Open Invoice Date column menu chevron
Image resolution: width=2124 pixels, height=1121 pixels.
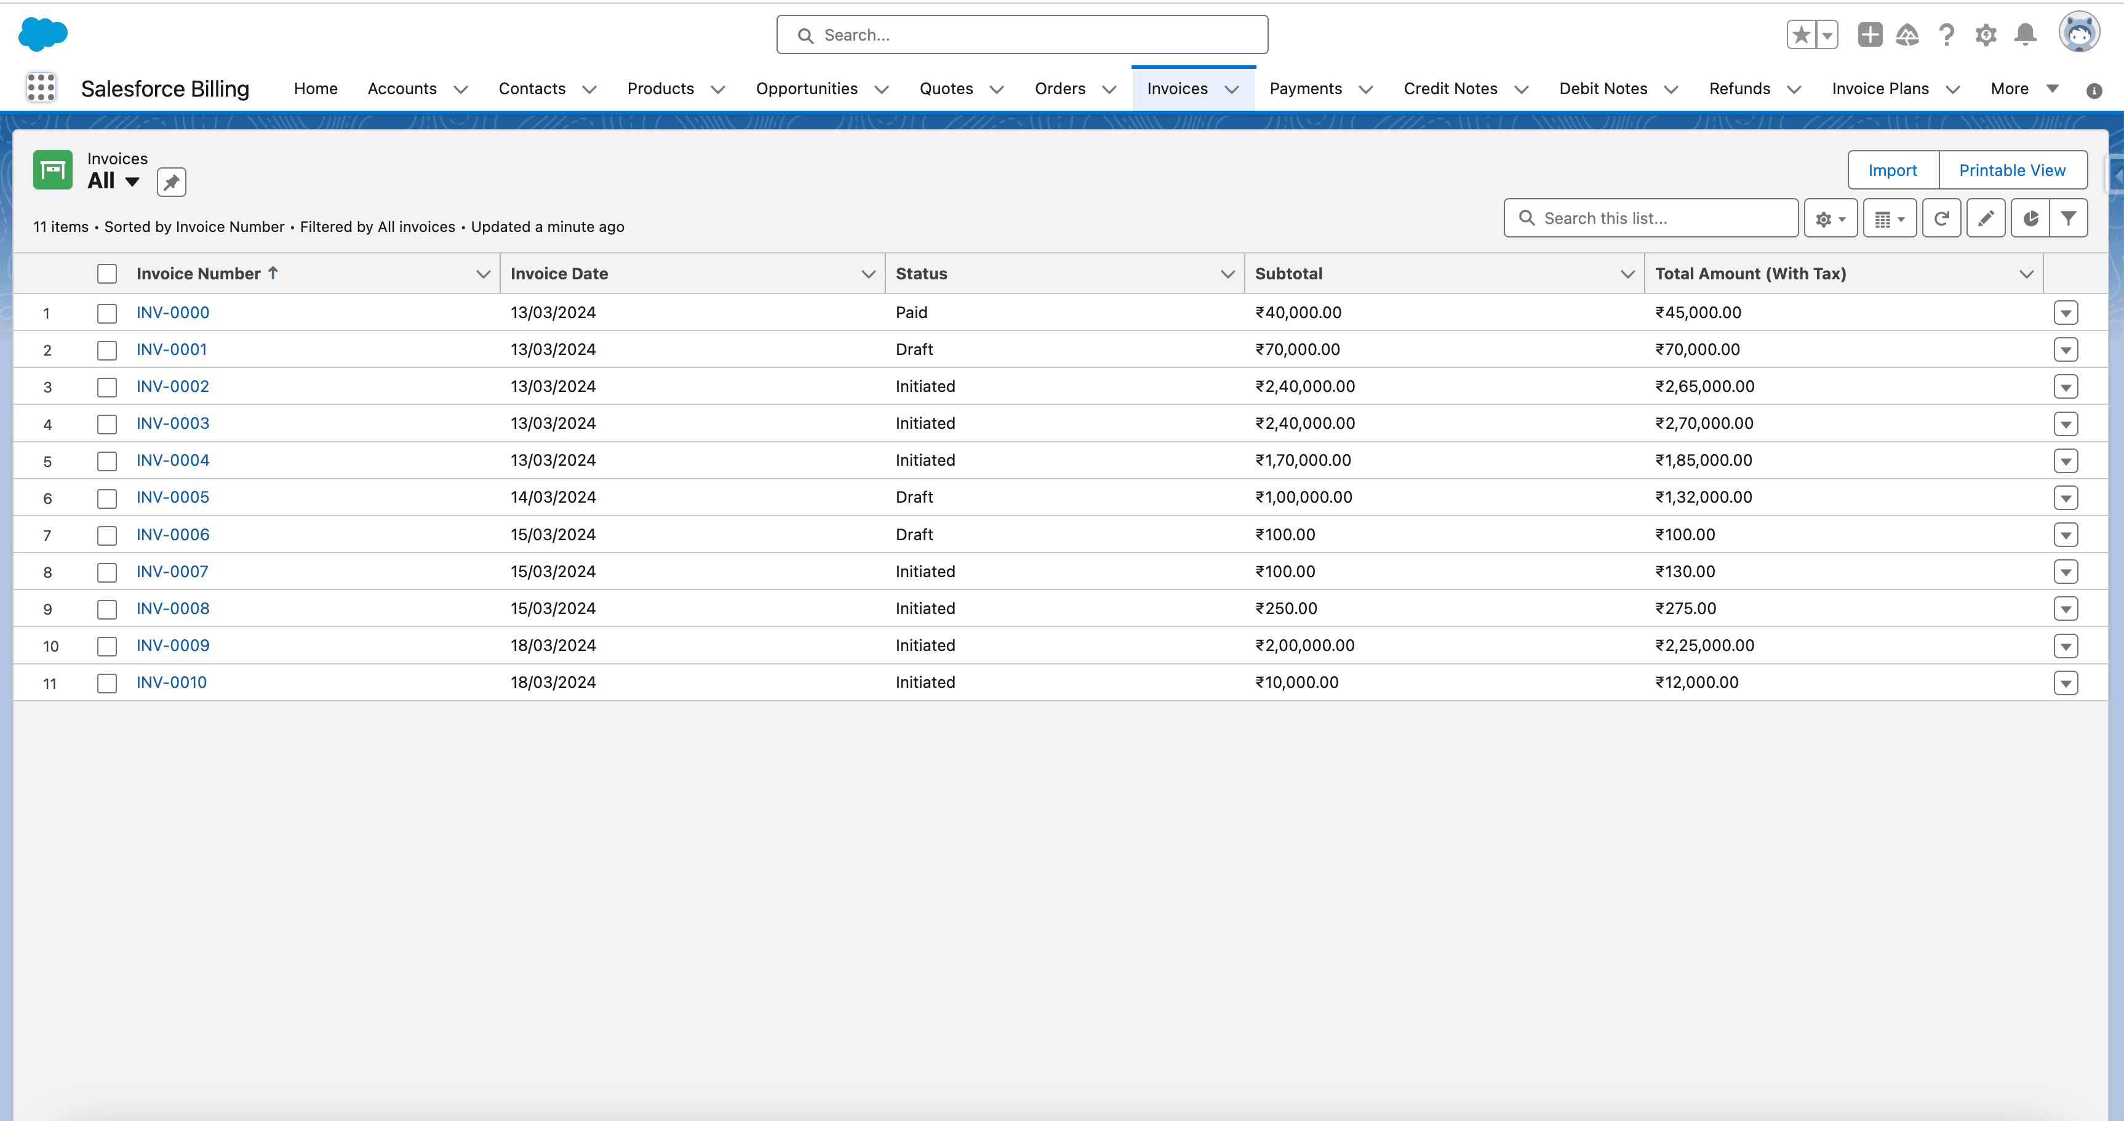[868, 274]
